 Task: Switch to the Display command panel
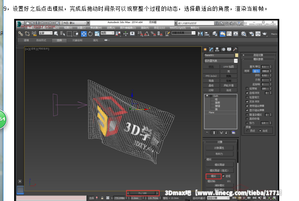click(229, 49)
